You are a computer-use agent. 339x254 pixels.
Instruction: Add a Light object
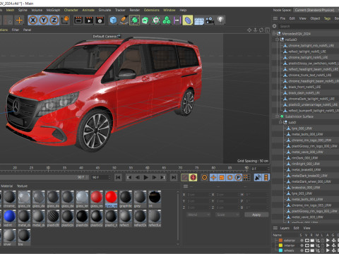click(x=220, y=20)
